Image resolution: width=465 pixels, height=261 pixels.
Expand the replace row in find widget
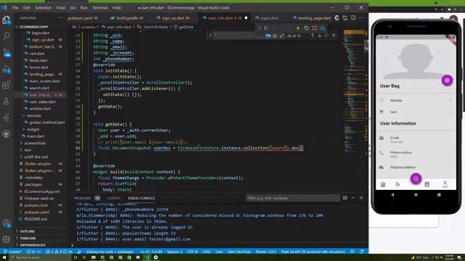pyautogui.click(x=210, y=36)
